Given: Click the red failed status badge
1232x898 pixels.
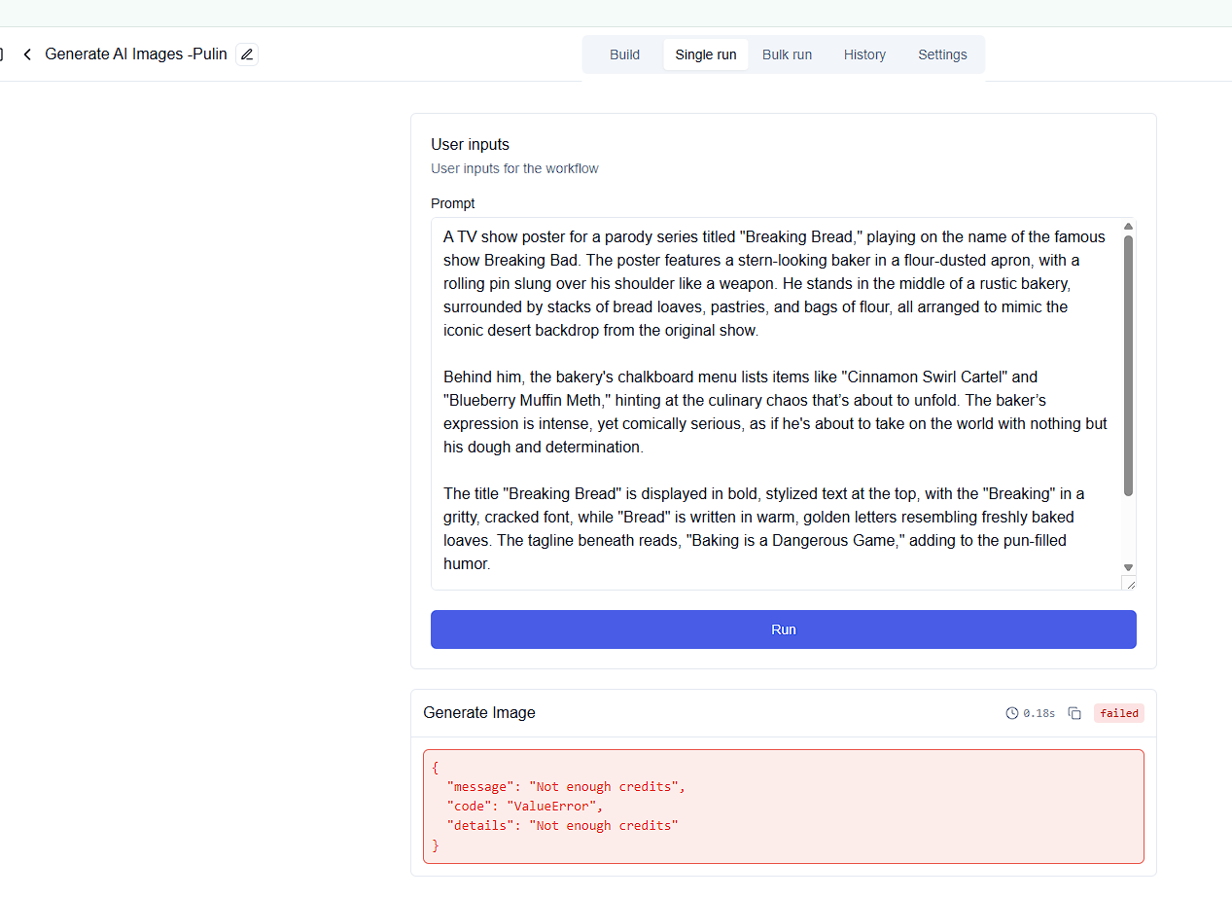Looking at the screenshot, I should coord(1119,713).
